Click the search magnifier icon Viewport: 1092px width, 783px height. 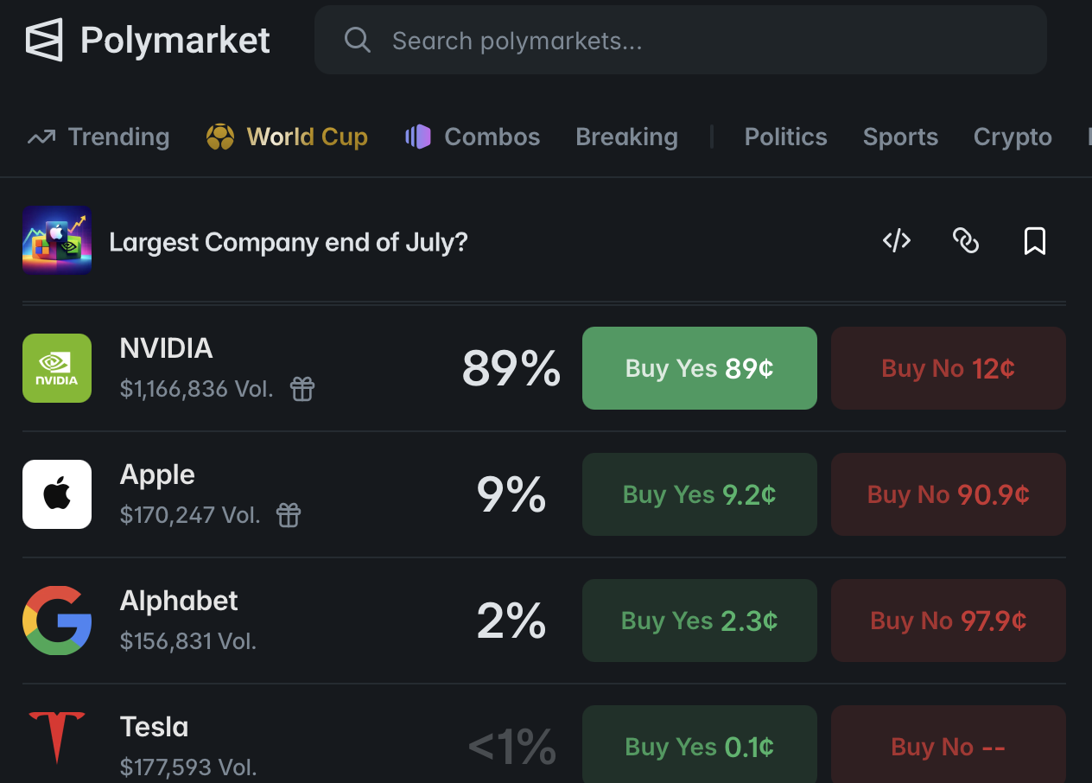coord(357,40)
